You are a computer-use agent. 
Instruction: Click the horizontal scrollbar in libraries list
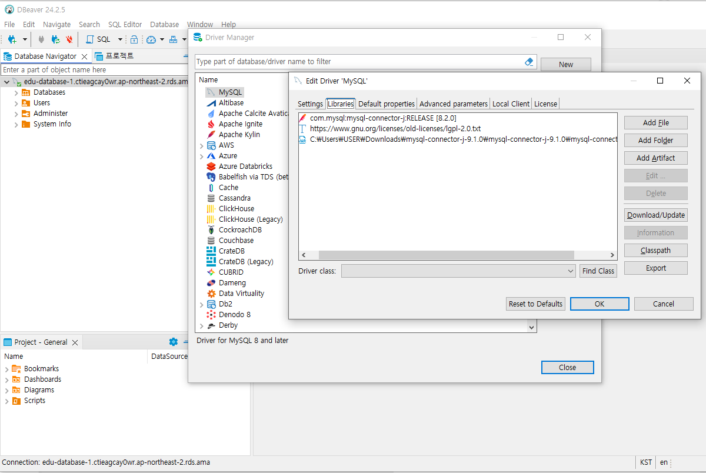pos(446,255)
